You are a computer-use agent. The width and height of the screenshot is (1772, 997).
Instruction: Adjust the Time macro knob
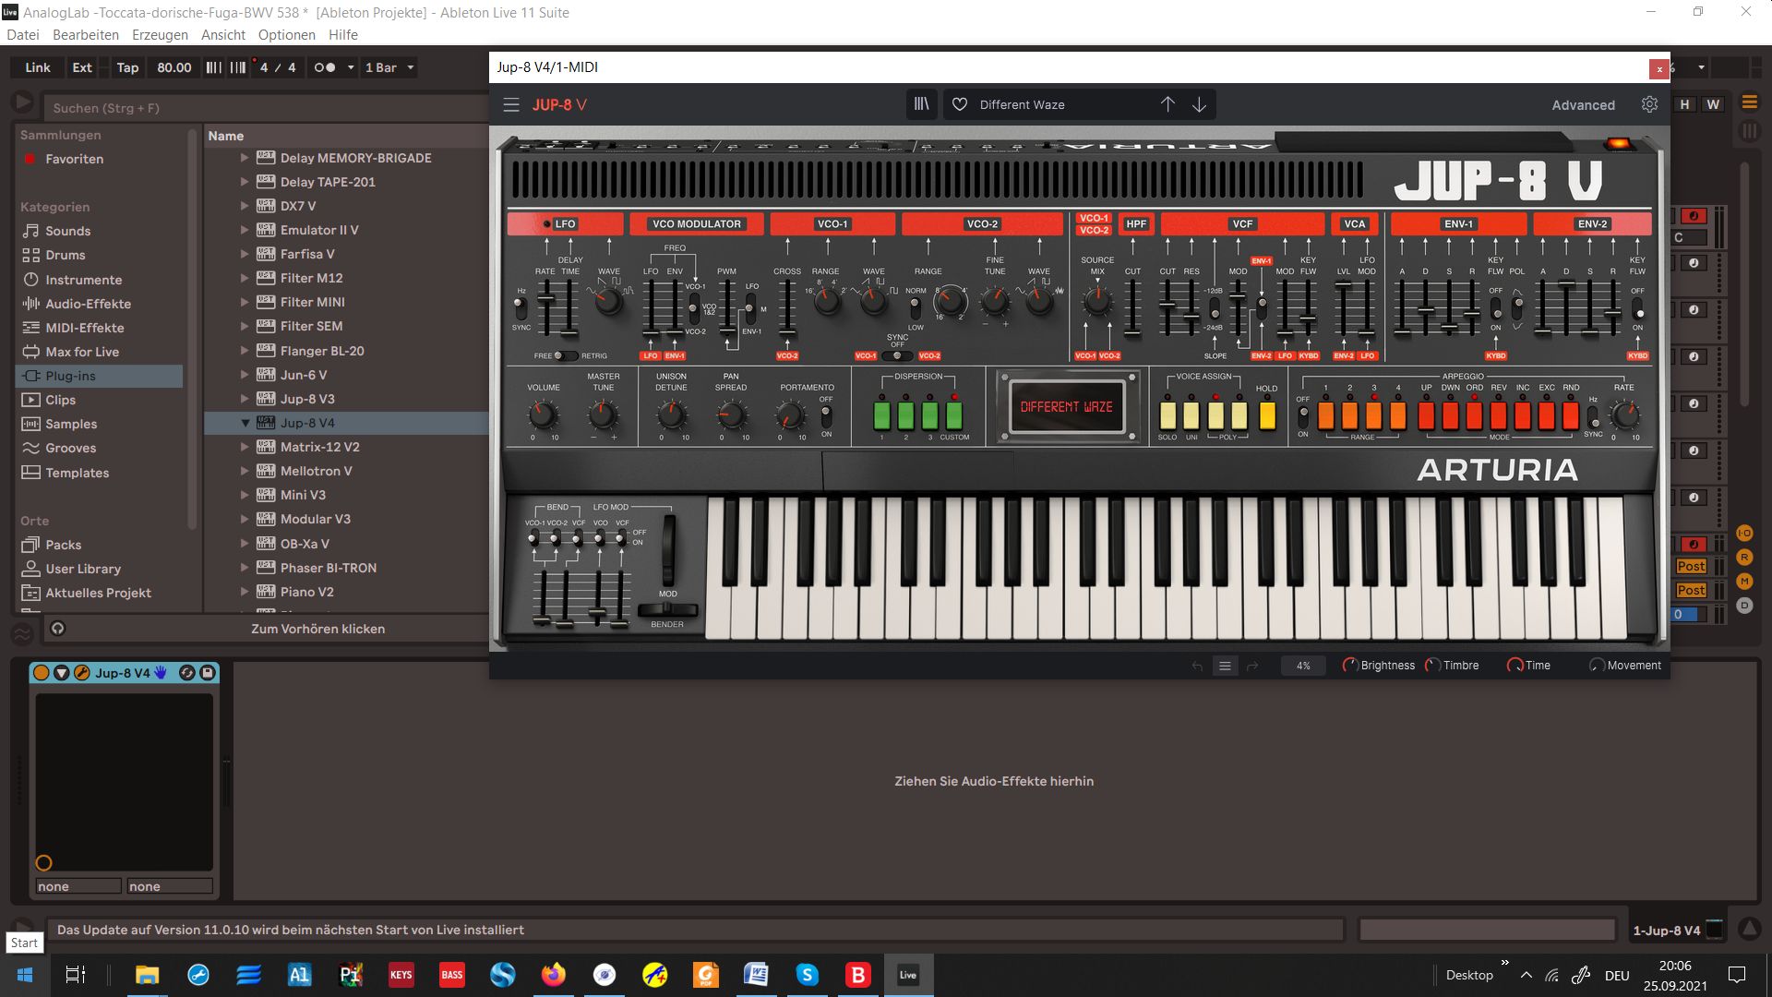click(1515, 665)
